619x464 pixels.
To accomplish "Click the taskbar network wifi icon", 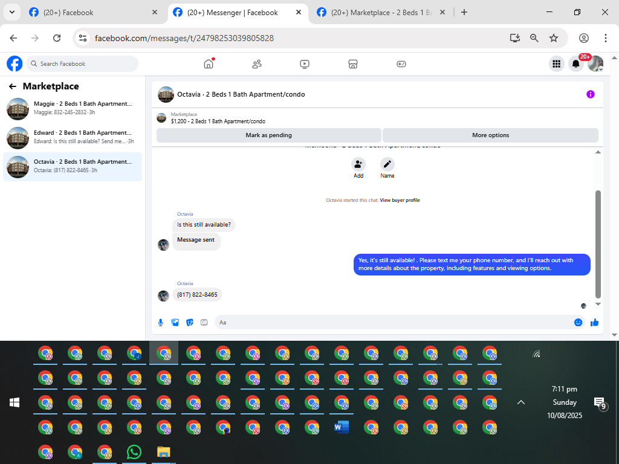I will pos(536,353).
